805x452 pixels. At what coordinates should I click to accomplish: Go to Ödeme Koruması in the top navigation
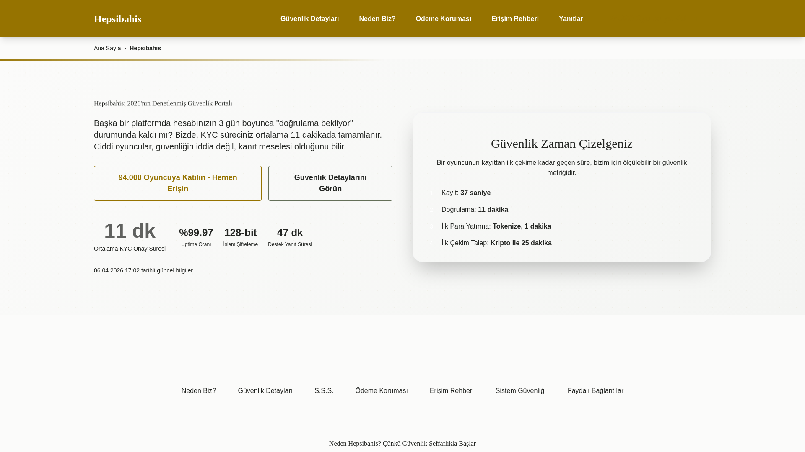[443, 19]
